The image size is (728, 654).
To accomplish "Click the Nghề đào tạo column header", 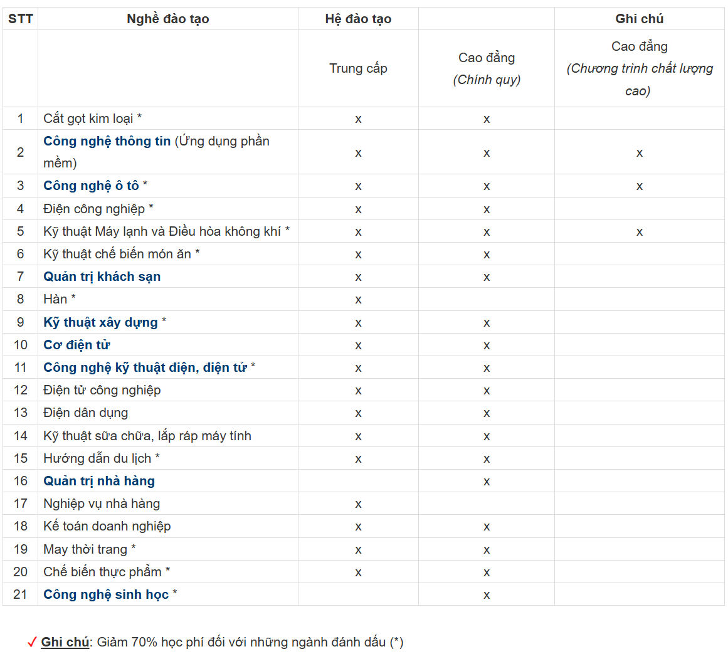I will click(167, 19).
